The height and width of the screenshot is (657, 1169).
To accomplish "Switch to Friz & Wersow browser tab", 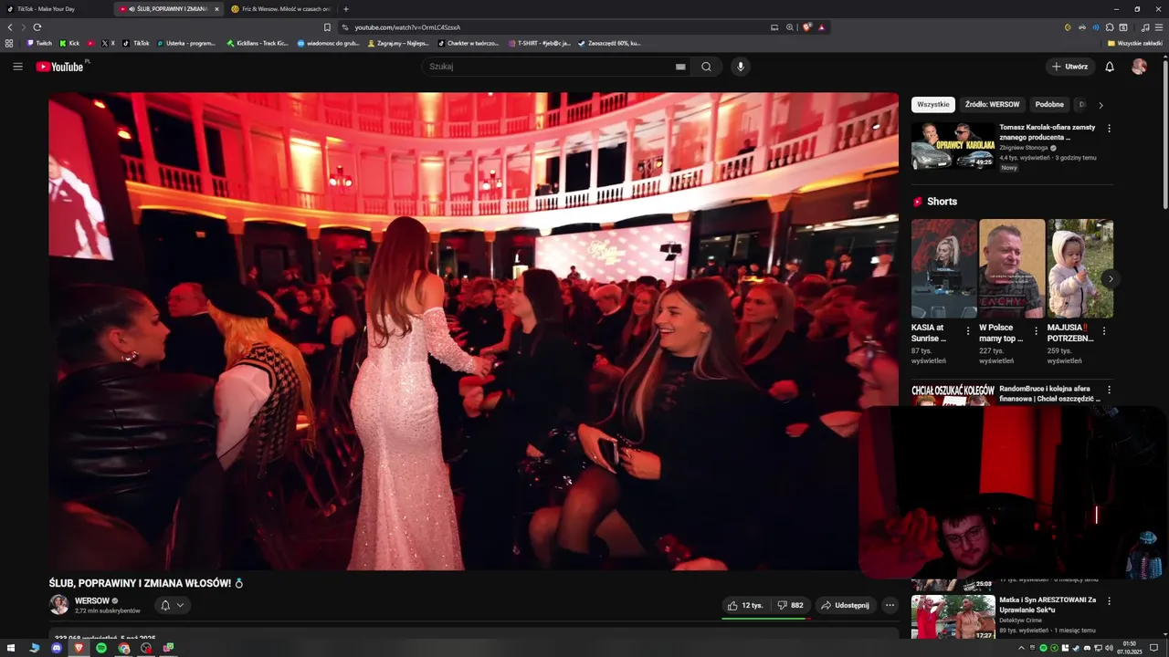I will pyautogui.click(x=281, y=9).
